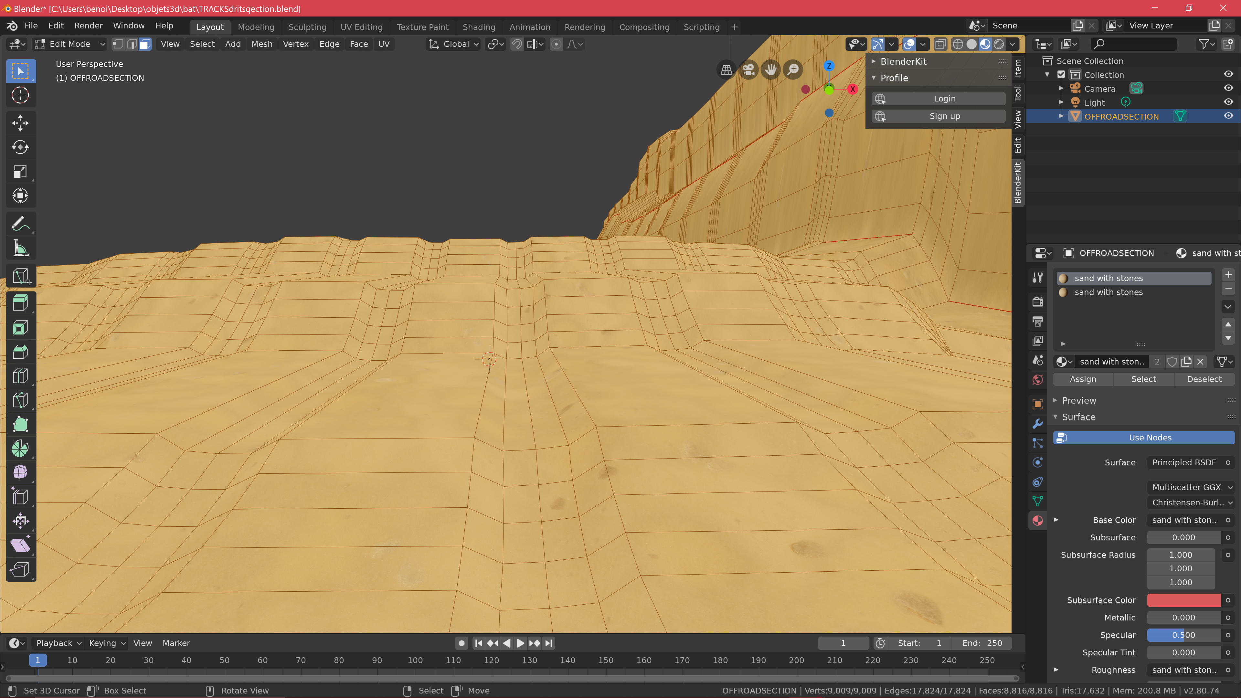
Task: Activate the Transform tool
Action: coord(20,196)
